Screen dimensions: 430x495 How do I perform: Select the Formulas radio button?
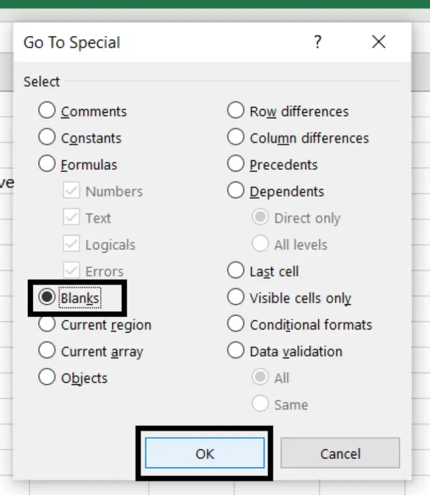click(x=47, y=164)
